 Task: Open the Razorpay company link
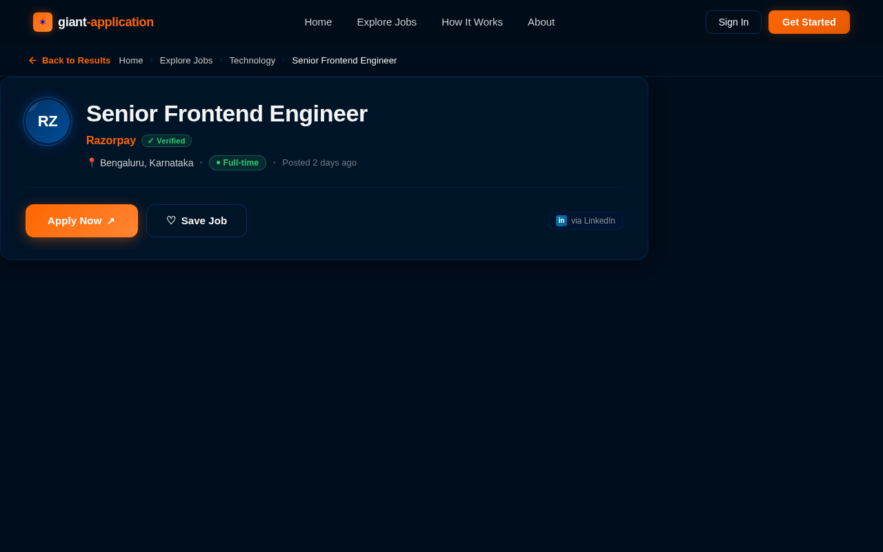[x=111, y=141]
